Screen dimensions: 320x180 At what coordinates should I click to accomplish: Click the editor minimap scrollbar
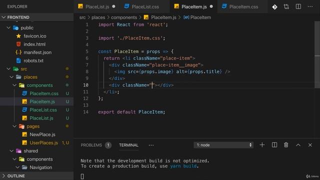tap(317, 54)
